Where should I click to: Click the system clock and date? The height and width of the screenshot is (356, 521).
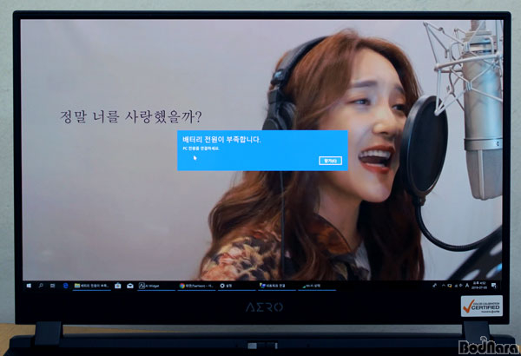pyautogui.click(x=479, y=286)
